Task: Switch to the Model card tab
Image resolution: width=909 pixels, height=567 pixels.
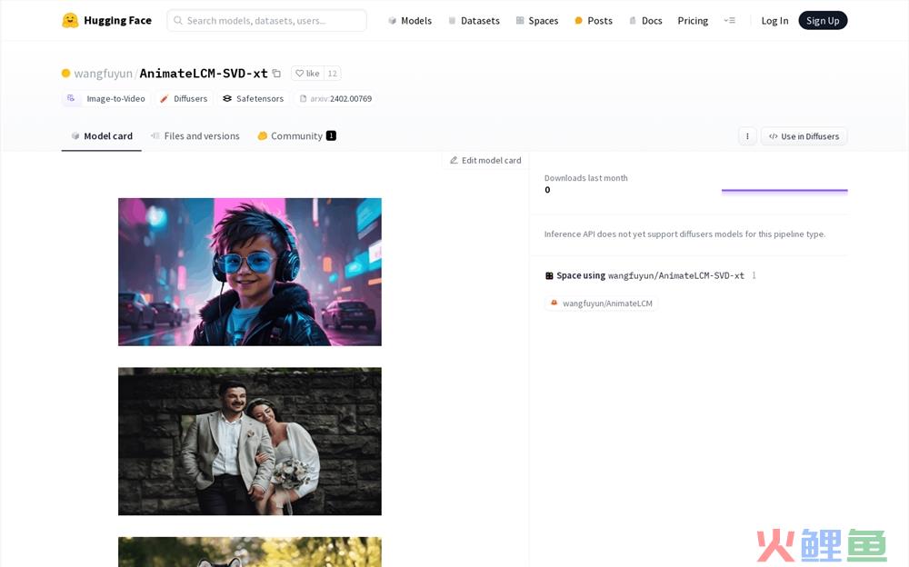Action: 102,136
